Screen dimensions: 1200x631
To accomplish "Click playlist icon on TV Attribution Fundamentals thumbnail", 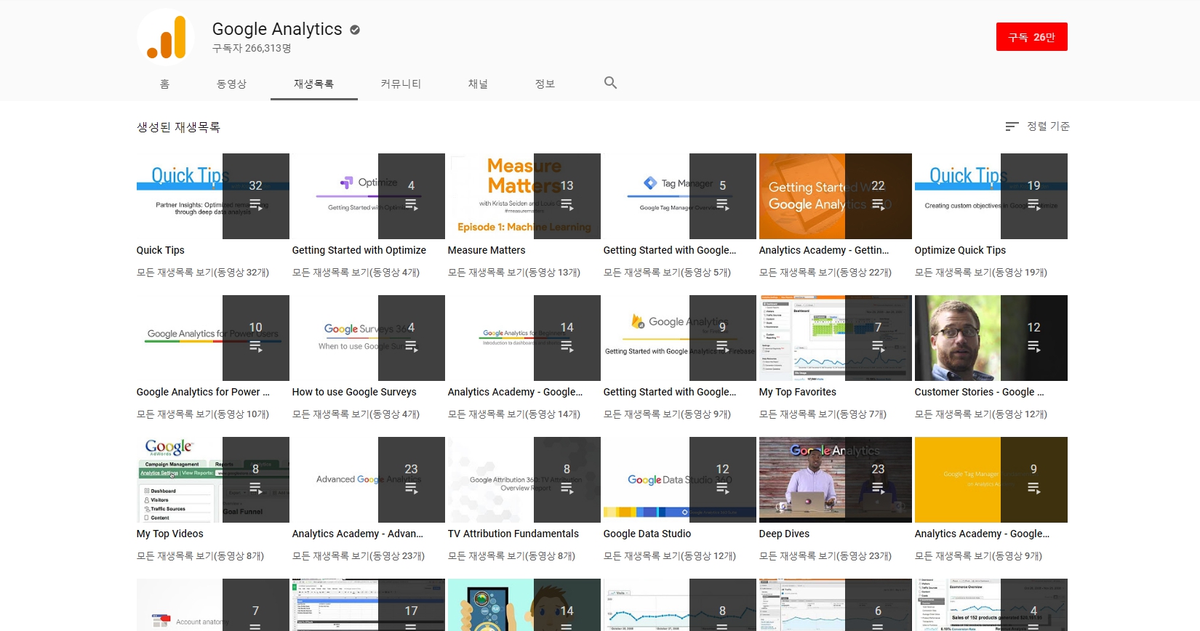I will tap(567, 489).
